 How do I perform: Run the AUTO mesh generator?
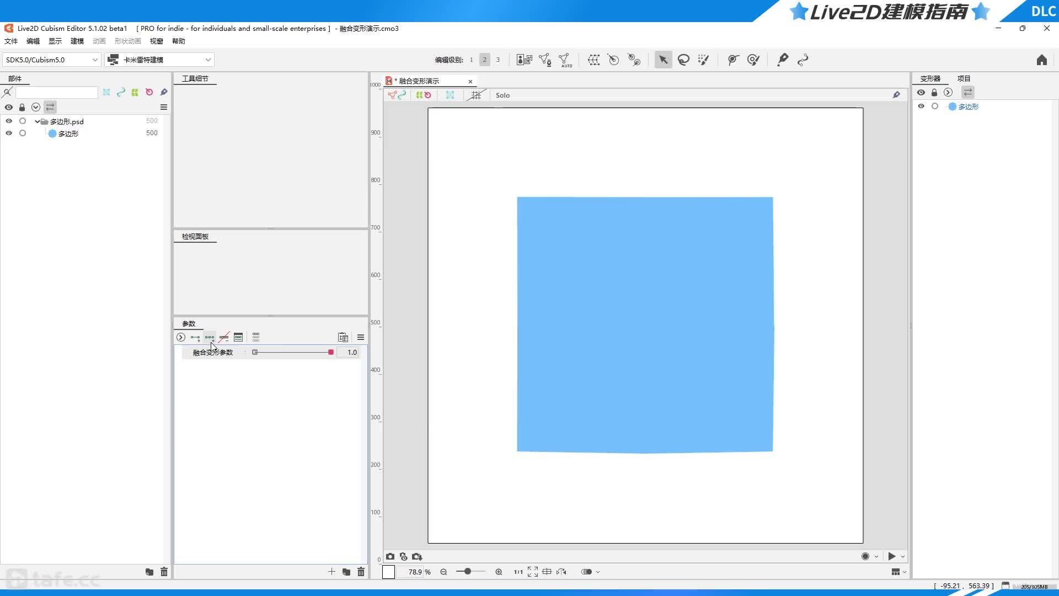[x=565, y=60]
